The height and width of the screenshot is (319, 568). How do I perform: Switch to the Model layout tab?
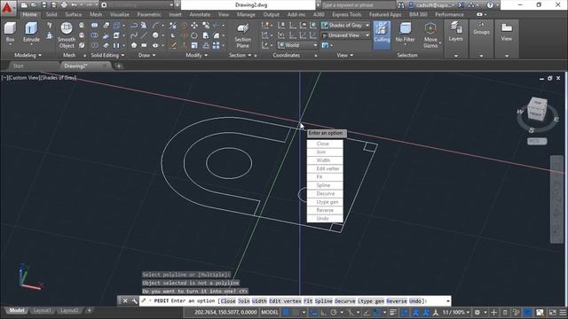click(x=17, y=311)
